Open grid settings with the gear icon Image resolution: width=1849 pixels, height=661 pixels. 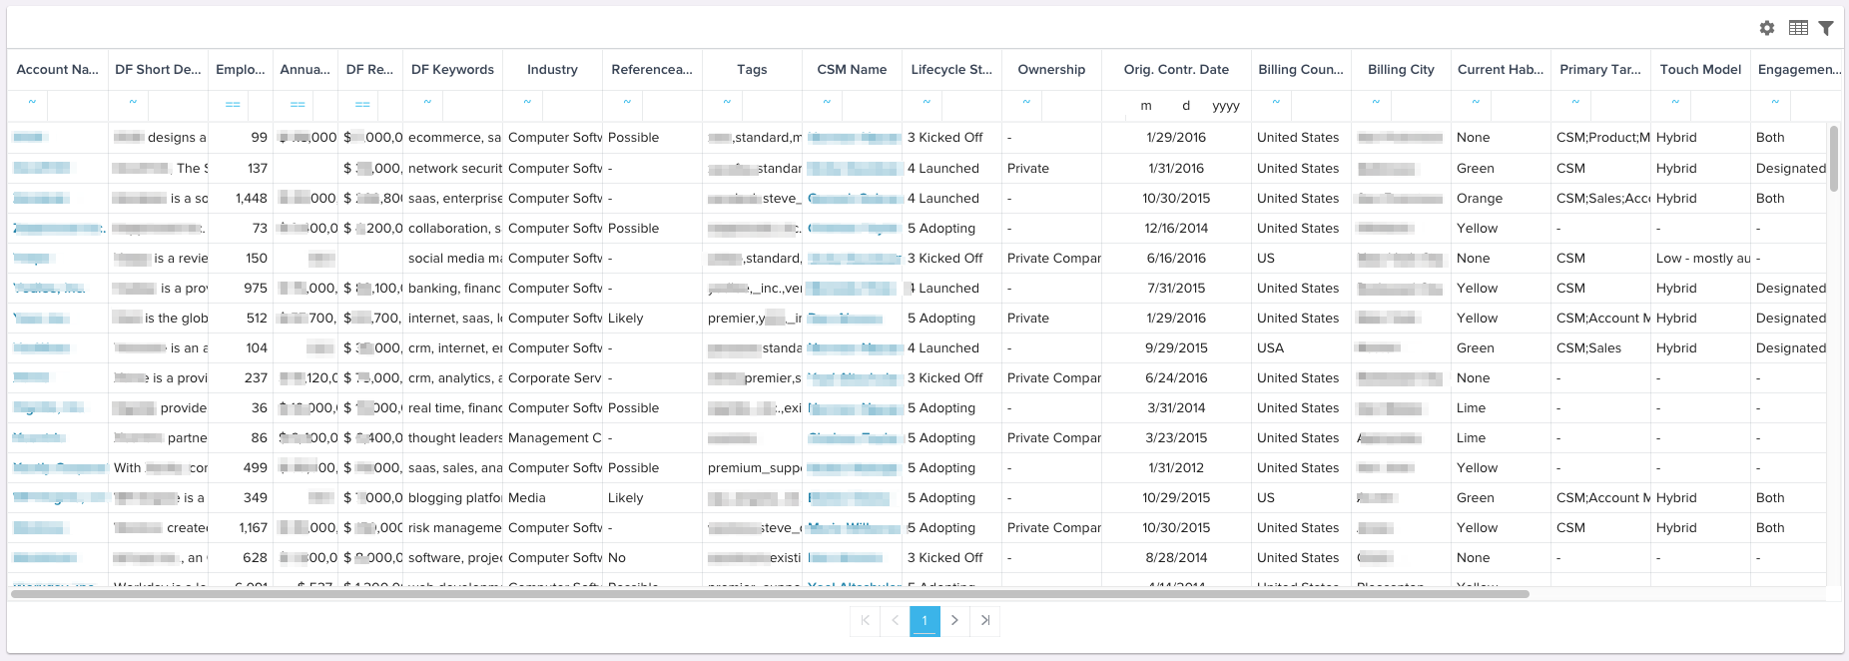pos(1767,28)
